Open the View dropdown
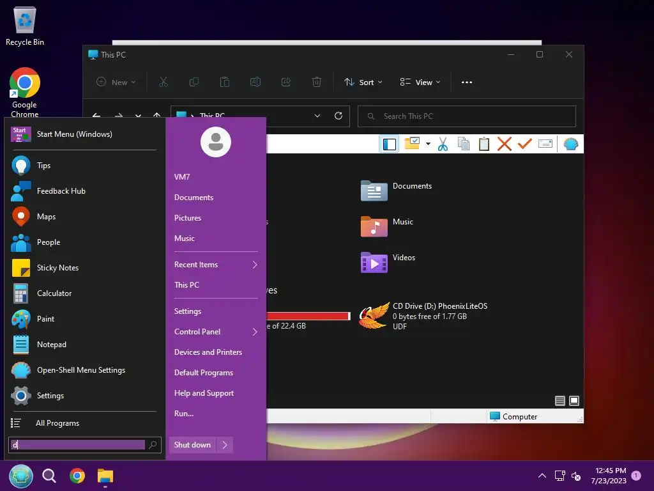Image resolution: width=654 pixels, height=491 pixels. 420,82
